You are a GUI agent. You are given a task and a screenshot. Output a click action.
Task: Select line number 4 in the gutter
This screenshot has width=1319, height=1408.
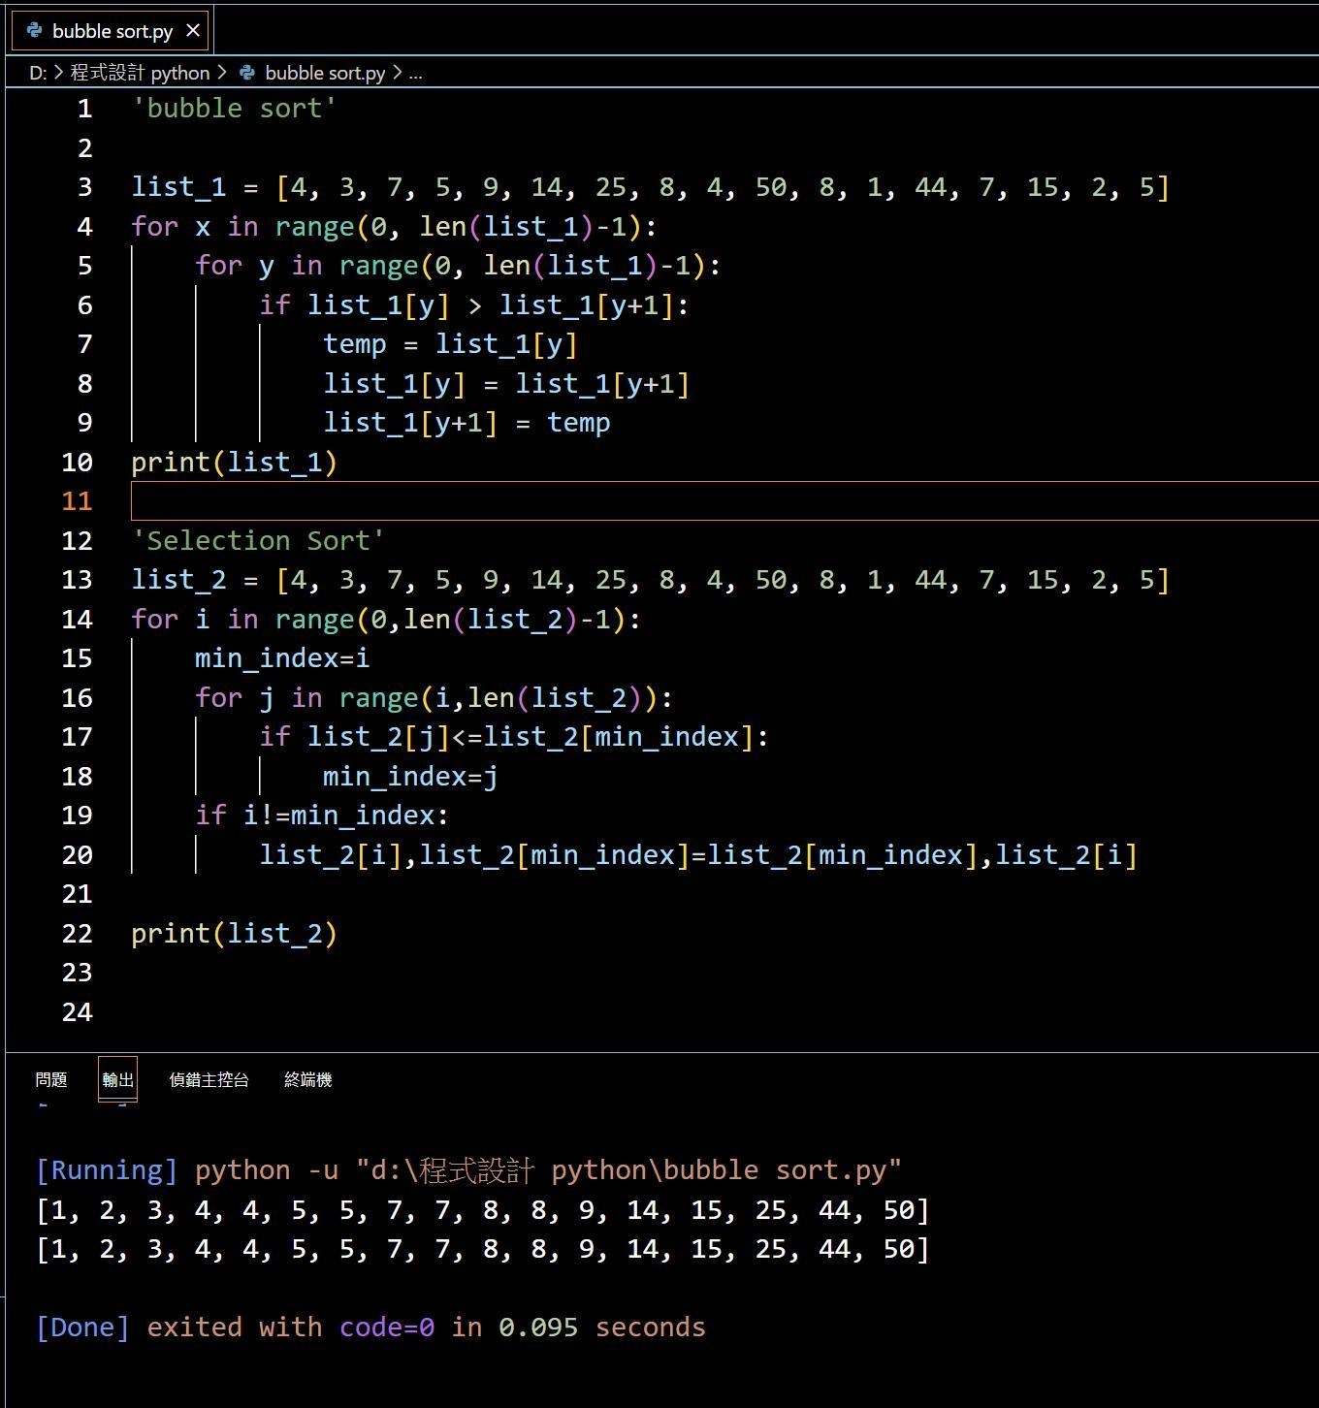pos(85,227)
